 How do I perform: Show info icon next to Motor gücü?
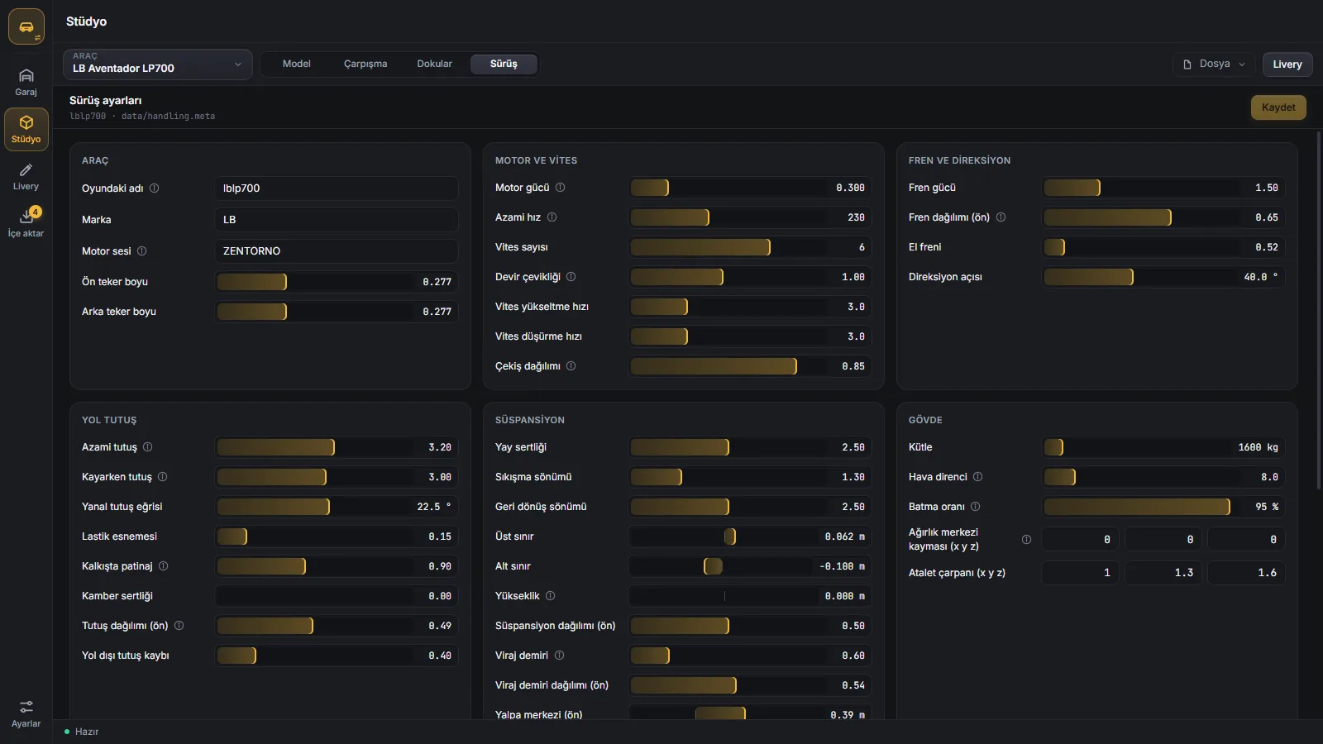(x=560, y=188)
